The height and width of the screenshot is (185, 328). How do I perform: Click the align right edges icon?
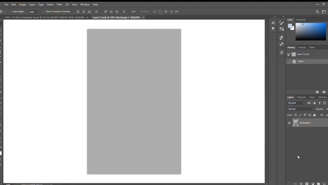coord(89,12)
